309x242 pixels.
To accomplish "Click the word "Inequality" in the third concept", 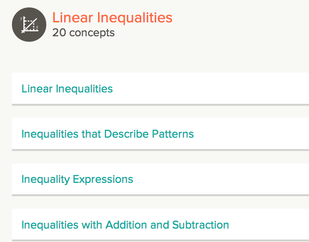I will tap(45, 179).
